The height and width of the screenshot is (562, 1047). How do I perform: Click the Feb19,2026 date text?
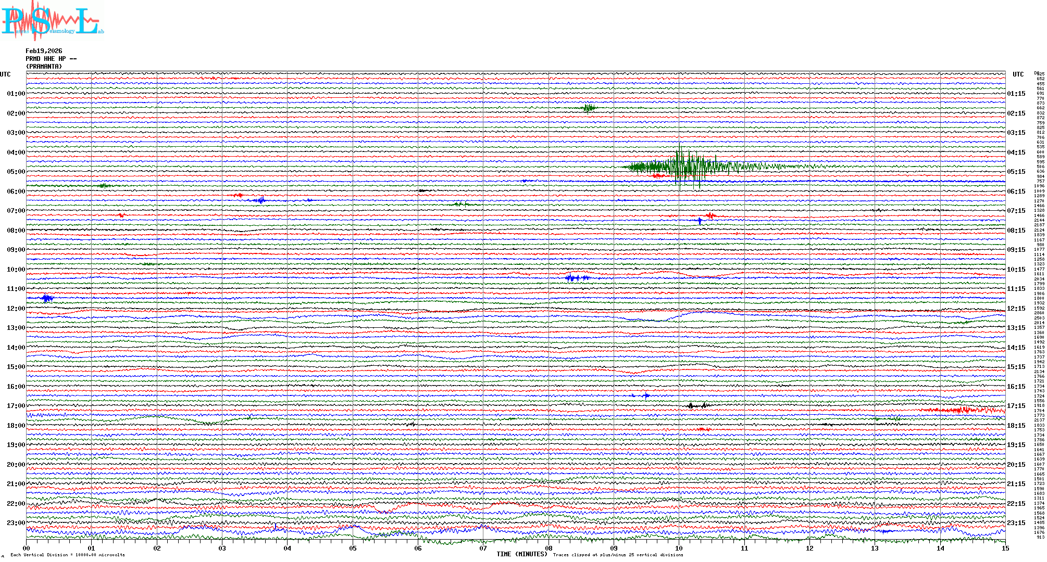[44, 51]
